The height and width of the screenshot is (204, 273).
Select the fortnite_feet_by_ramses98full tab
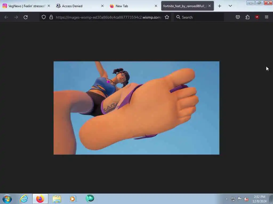pyautogui.click(x=187, y=6)
